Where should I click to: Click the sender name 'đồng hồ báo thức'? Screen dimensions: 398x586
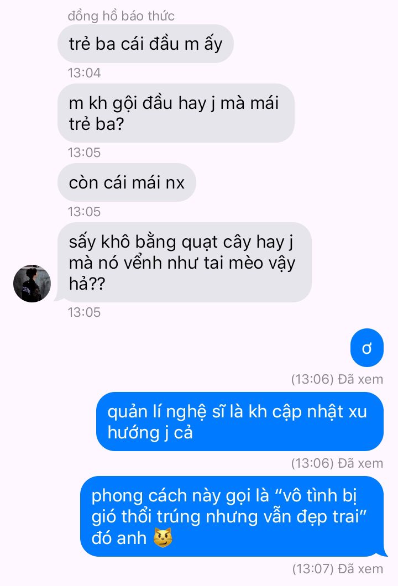(121, 16)
